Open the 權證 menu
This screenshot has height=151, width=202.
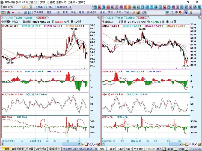point(82,13)
